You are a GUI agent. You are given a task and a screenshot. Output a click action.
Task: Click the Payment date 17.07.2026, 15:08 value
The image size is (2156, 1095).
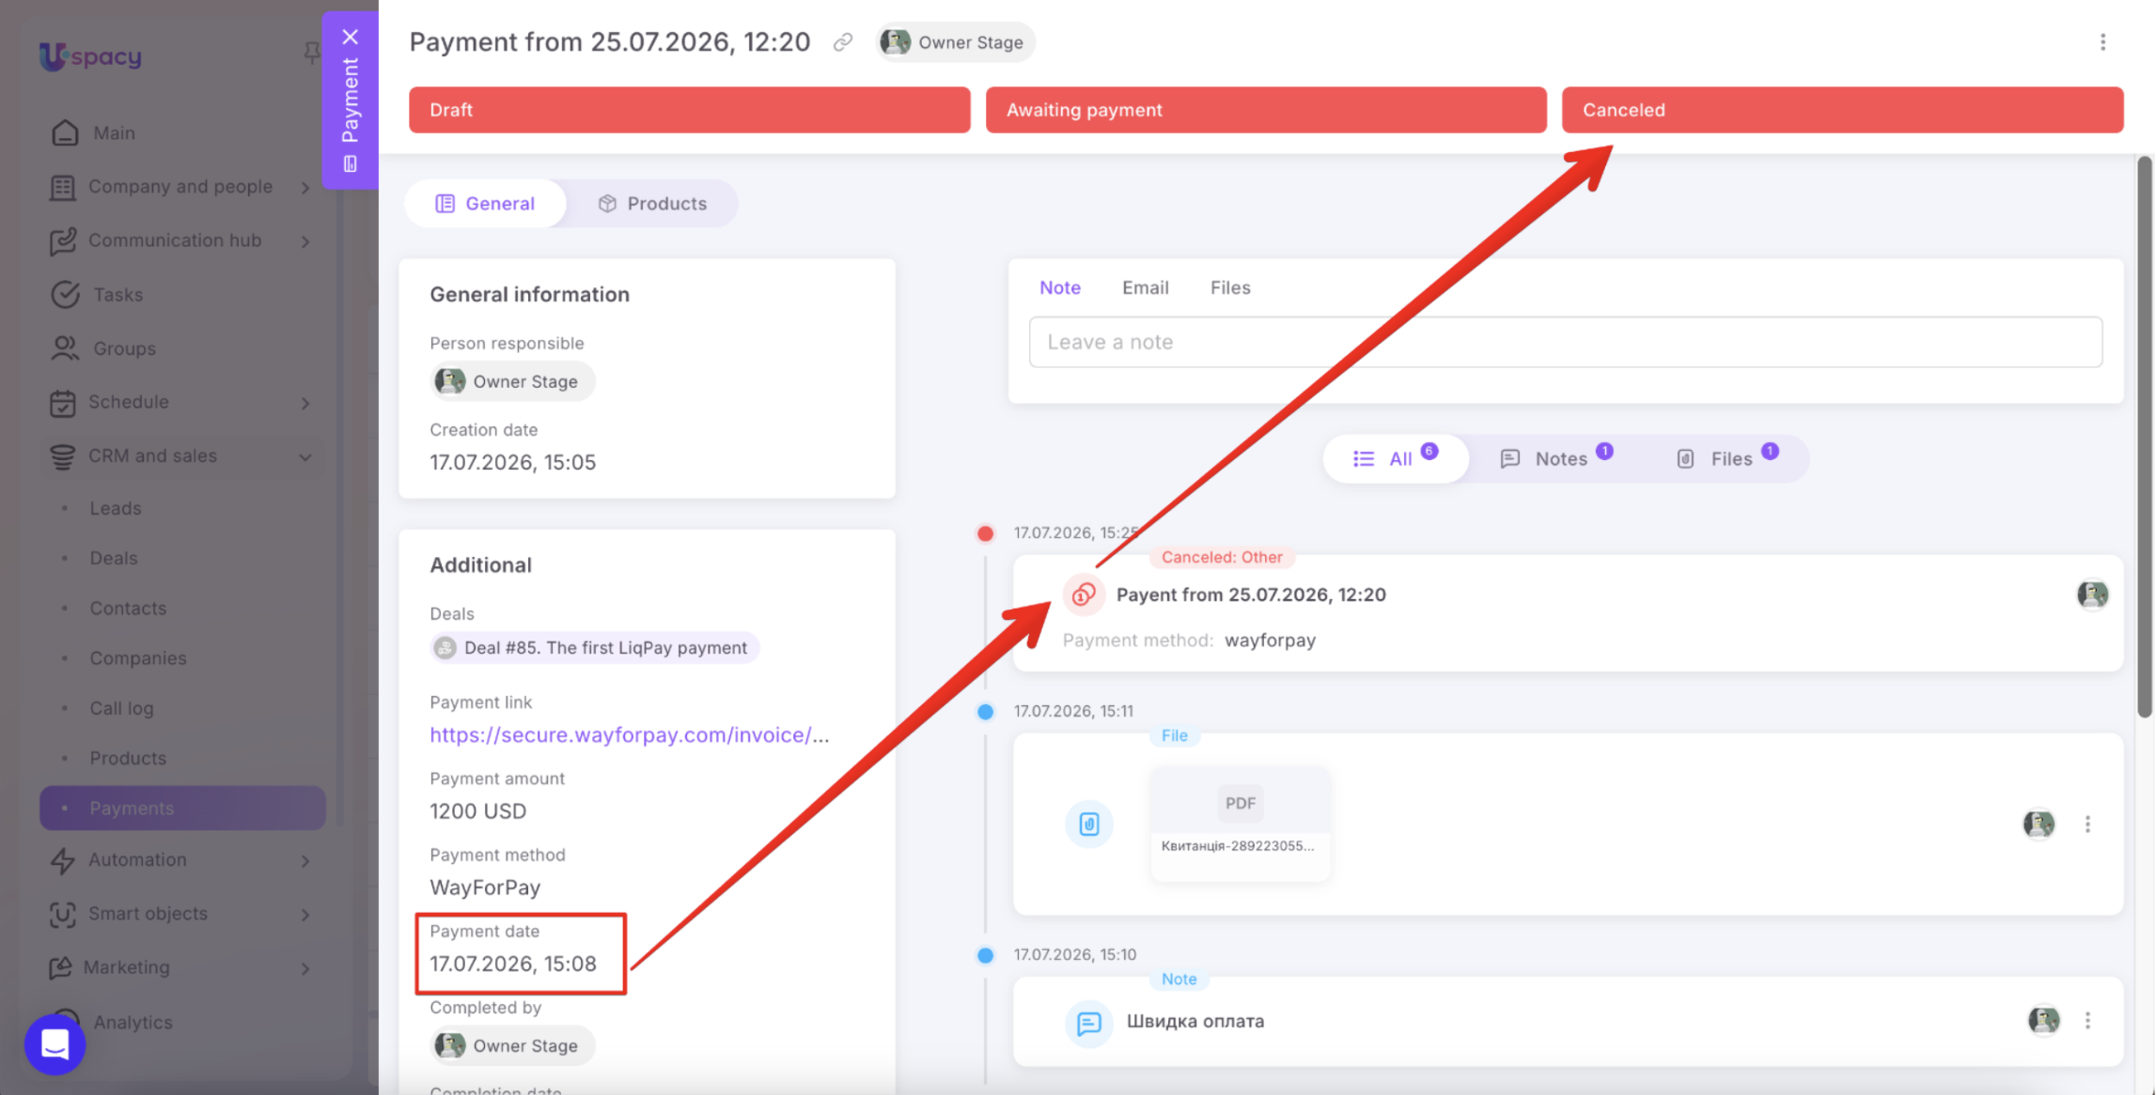513,964
